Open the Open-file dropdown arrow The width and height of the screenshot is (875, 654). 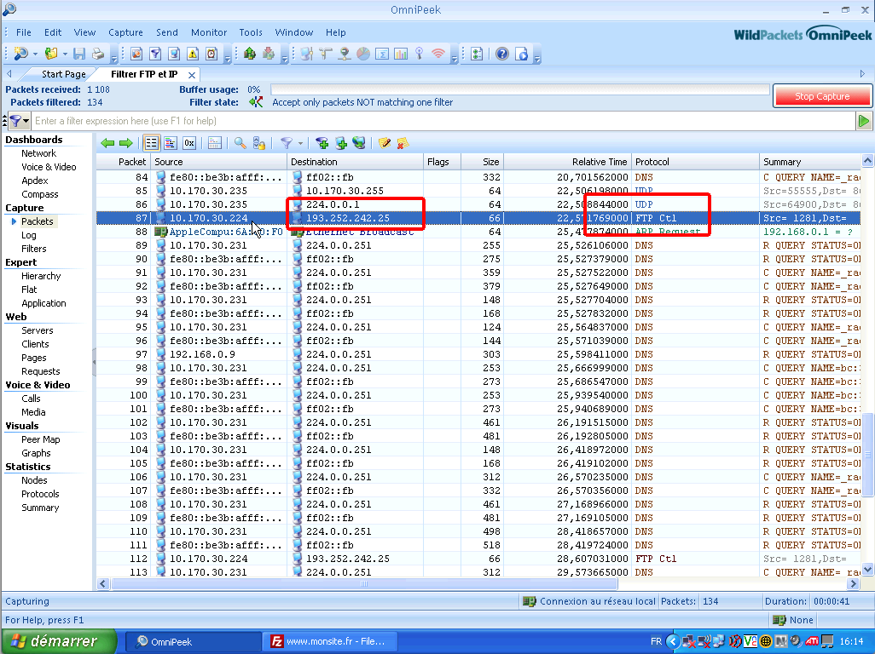pos(65,54)
